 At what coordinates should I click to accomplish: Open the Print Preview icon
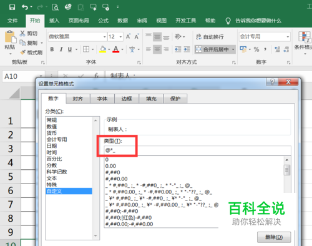pos(55,7)
